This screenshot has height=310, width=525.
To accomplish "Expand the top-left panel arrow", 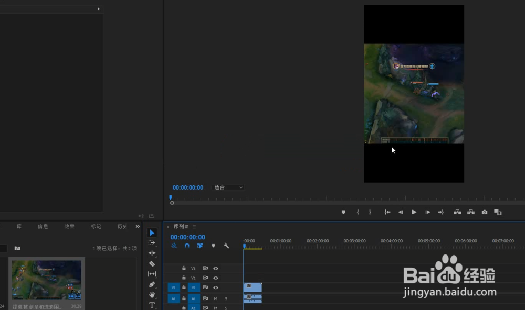I will (99, 9).
